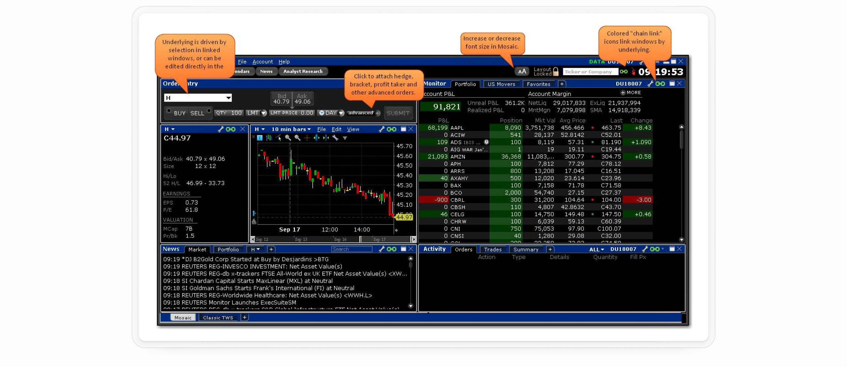Screen dimensions: 847x367
Task: Click the News panel Search field
Action: 352,249
